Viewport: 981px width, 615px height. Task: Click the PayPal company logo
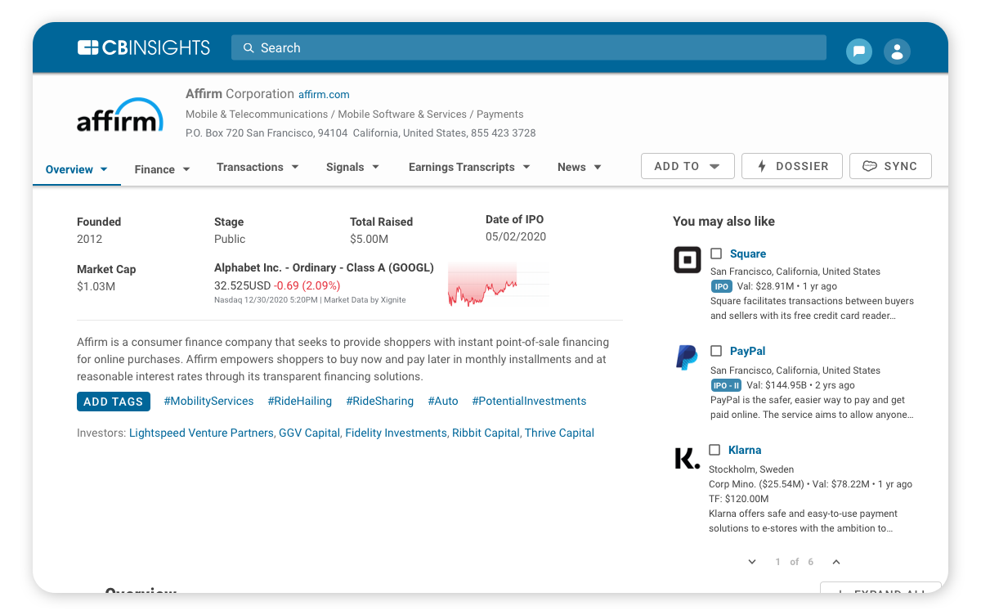tap(687, 358)
